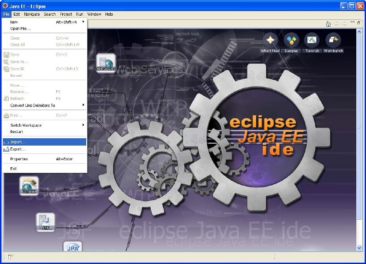Open the Navigate menu
366x264 pixels.
32,14
